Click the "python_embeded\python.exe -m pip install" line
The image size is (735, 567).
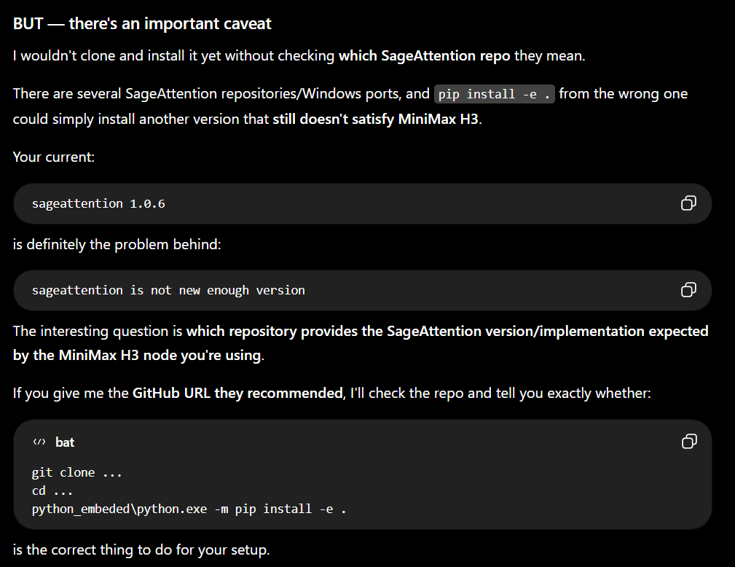(x=189, y=509)
